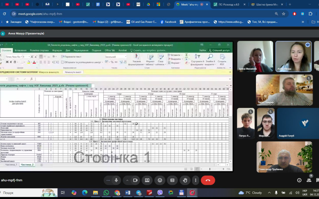The height and width of the screenshot is (199, 319).
Task: Switch to the ПС-Розклад v.4.0 tab
Action: click(x=231, y=4)
